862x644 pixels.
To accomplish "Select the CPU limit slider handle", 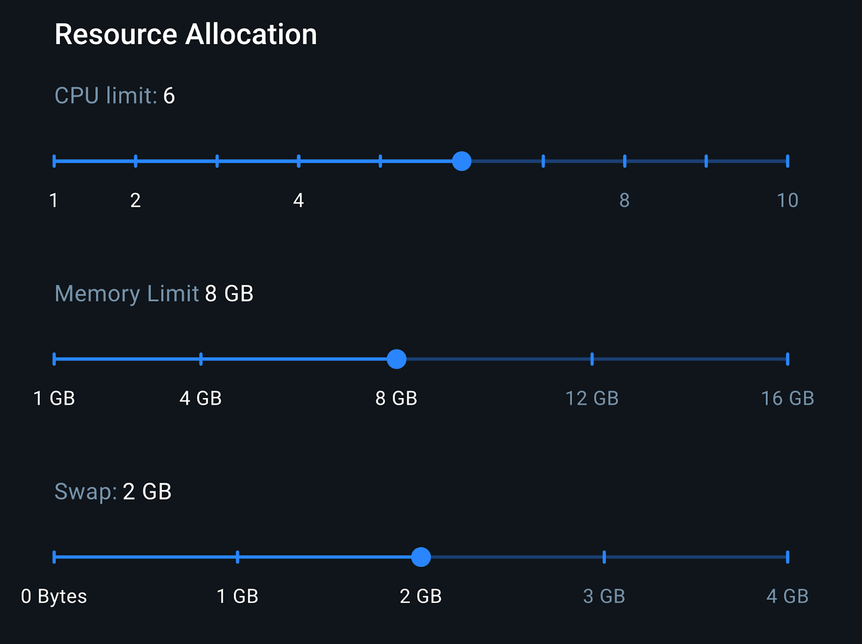I will click(462, 160).
